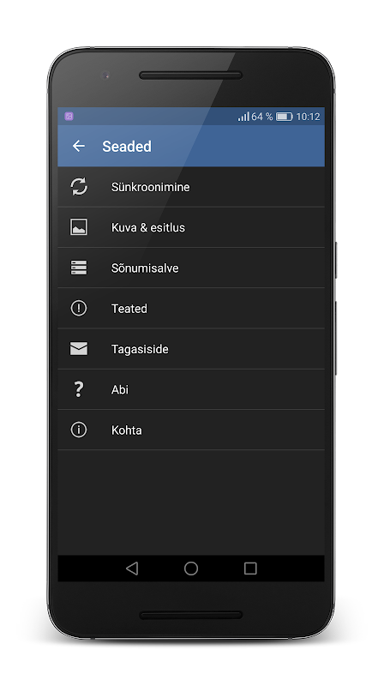Tap the battery indicator in status bar
Viewport: 384px width, 686px height.
pyautogui.click(x=285, y=117)
